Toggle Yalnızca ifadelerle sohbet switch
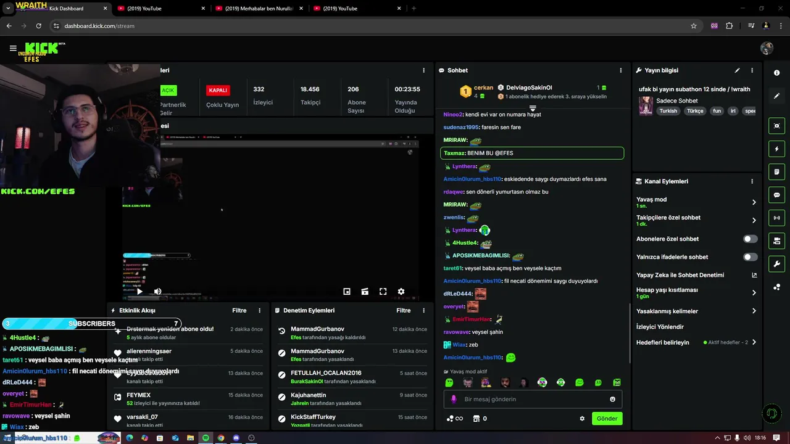 pyautogui.click(x=750, y=257)
